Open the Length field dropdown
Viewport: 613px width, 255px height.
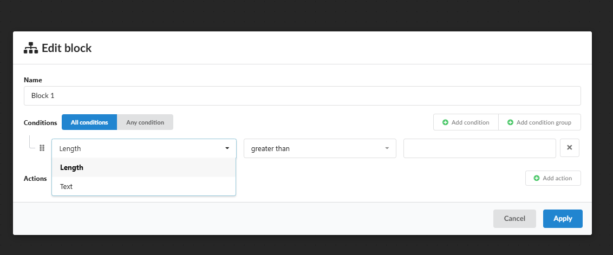tap(144, 149)
